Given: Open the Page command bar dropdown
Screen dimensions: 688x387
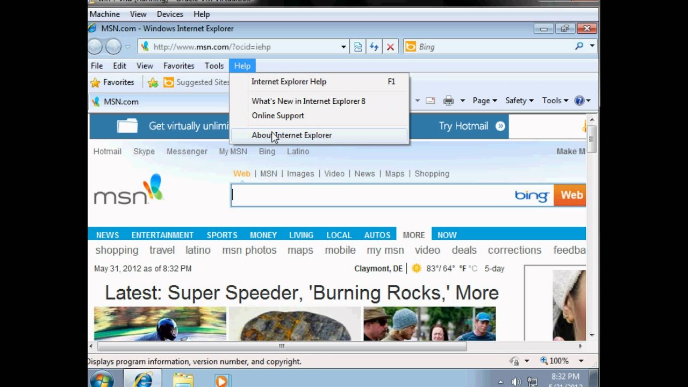Looking at the screenshot, I should click(484, 101).
